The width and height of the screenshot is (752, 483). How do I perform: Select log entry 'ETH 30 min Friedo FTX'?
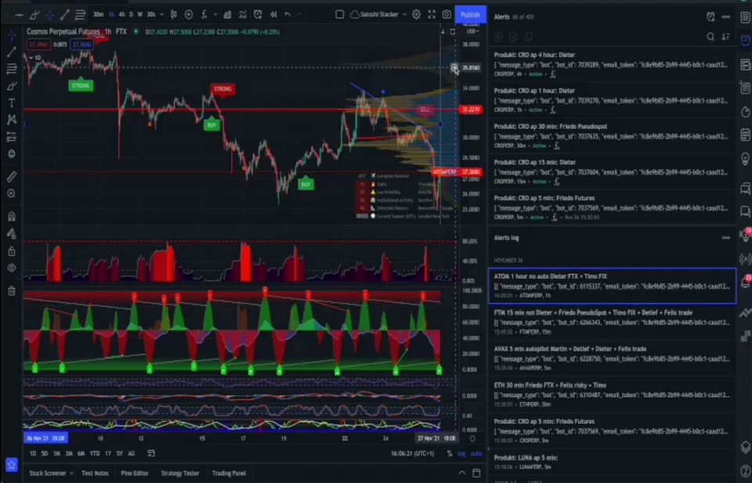tap(612, 395)
